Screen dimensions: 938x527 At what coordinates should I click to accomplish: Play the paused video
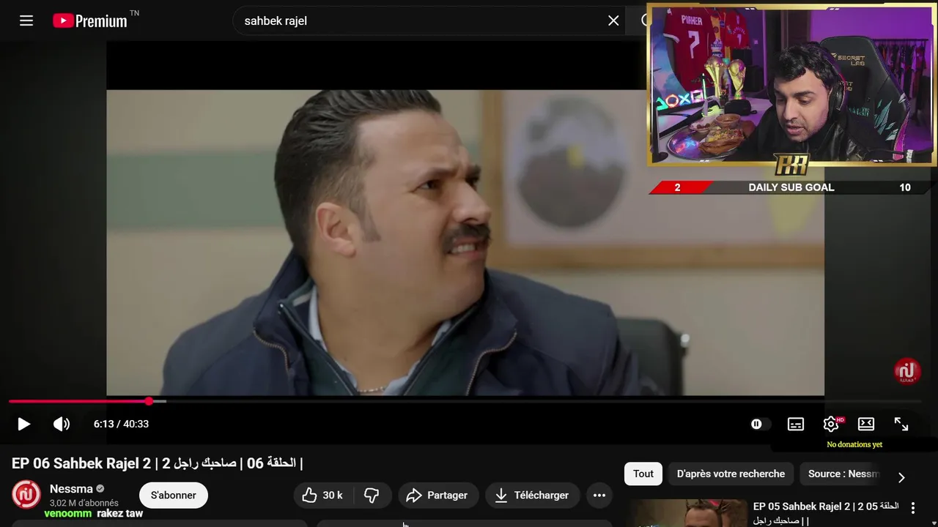point(23,424)
